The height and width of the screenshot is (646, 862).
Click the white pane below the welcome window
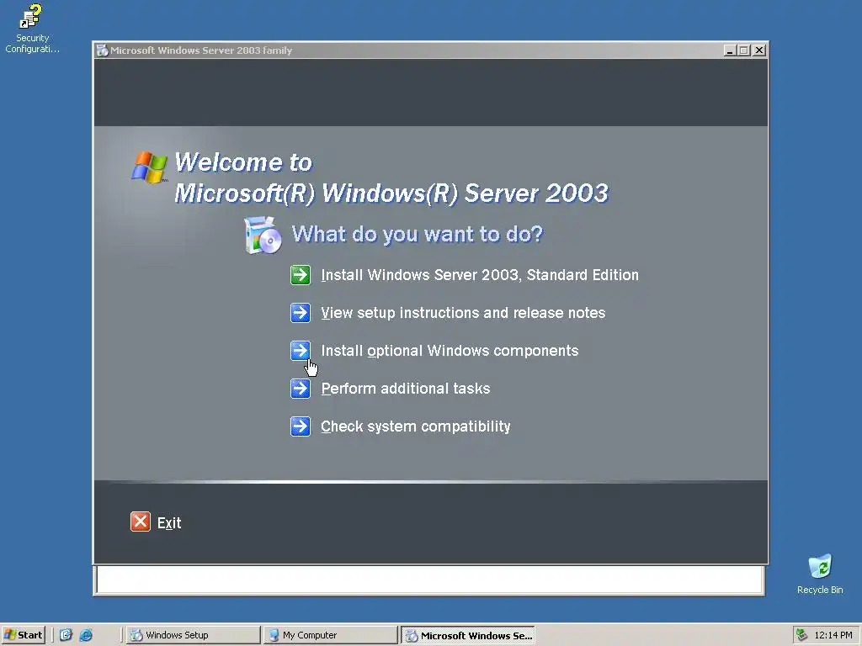pos(430,580)
